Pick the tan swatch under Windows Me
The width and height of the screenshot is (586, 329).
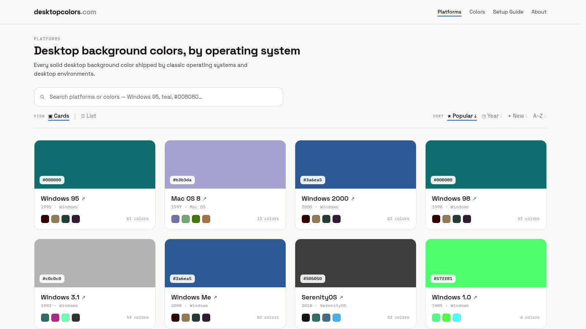pyautogui.click(x=186, y=318)
